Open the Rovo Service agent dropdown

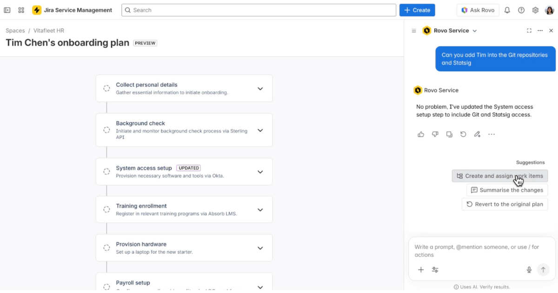pos(475,31)
